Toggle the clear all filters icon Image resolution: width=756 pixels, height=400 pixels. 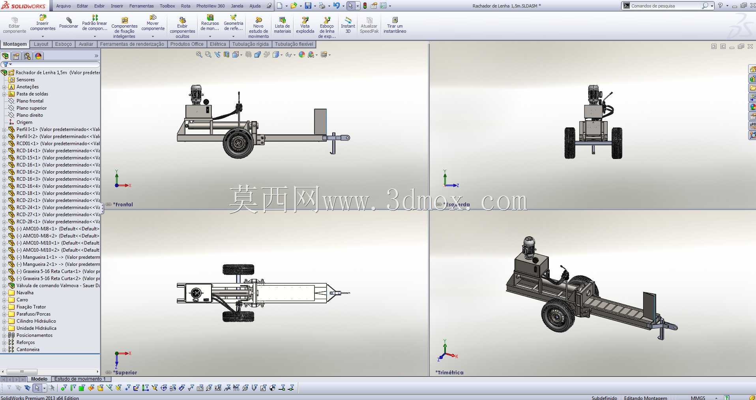[18, 388]
